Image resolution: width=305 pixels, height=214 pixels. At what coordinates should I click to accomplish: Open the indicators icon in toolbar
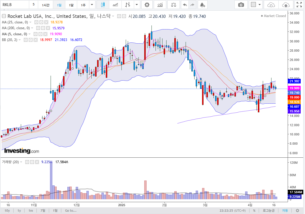pyautogui.click(x=160, y=5)
